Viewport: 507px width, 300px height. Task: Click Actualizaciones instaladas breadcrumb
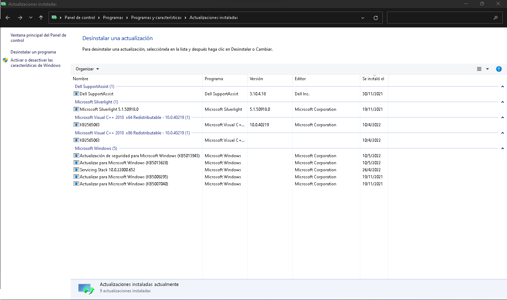pos(214,18)
